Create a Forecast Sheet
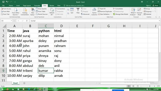The width and height of the screenshot is (161, 91). click(139, 12)
